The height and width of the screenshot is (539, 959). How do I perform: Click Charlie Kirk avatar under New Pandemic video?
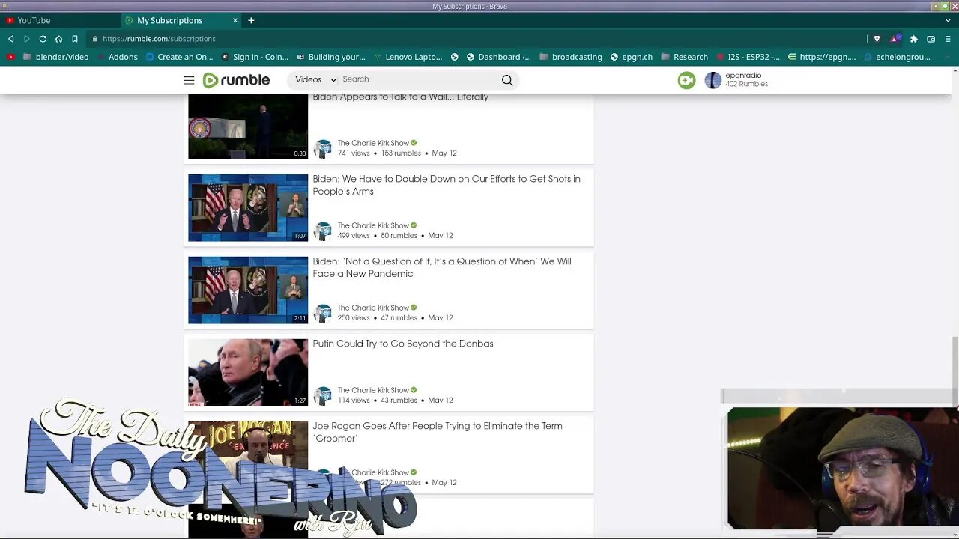pos(322,313)
